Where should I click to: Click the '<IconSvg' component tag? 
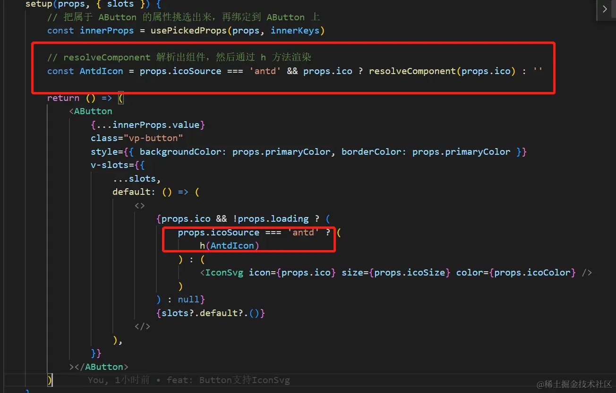[x=222, y=273]
